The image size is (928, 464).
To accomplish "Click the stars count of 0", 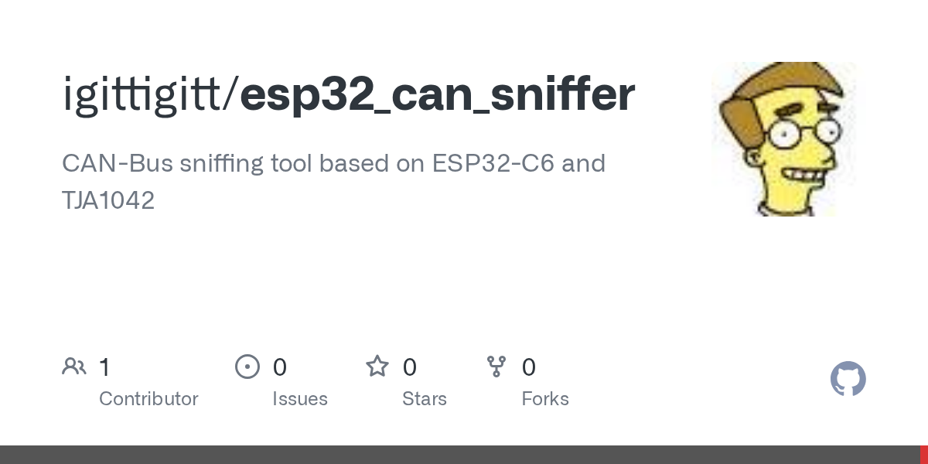I will [x=410, y=367].
